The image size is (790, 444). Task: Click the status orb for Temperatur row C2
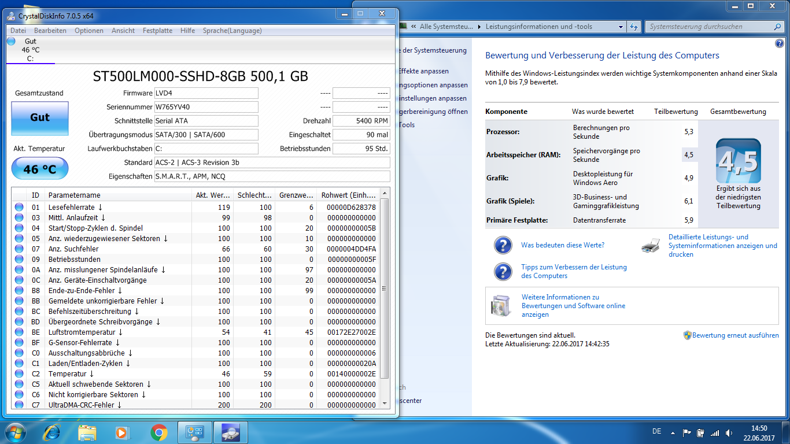click(x=19, y=373)
